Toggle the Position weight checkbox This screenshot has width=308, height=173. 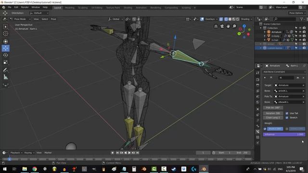point(265,129)
